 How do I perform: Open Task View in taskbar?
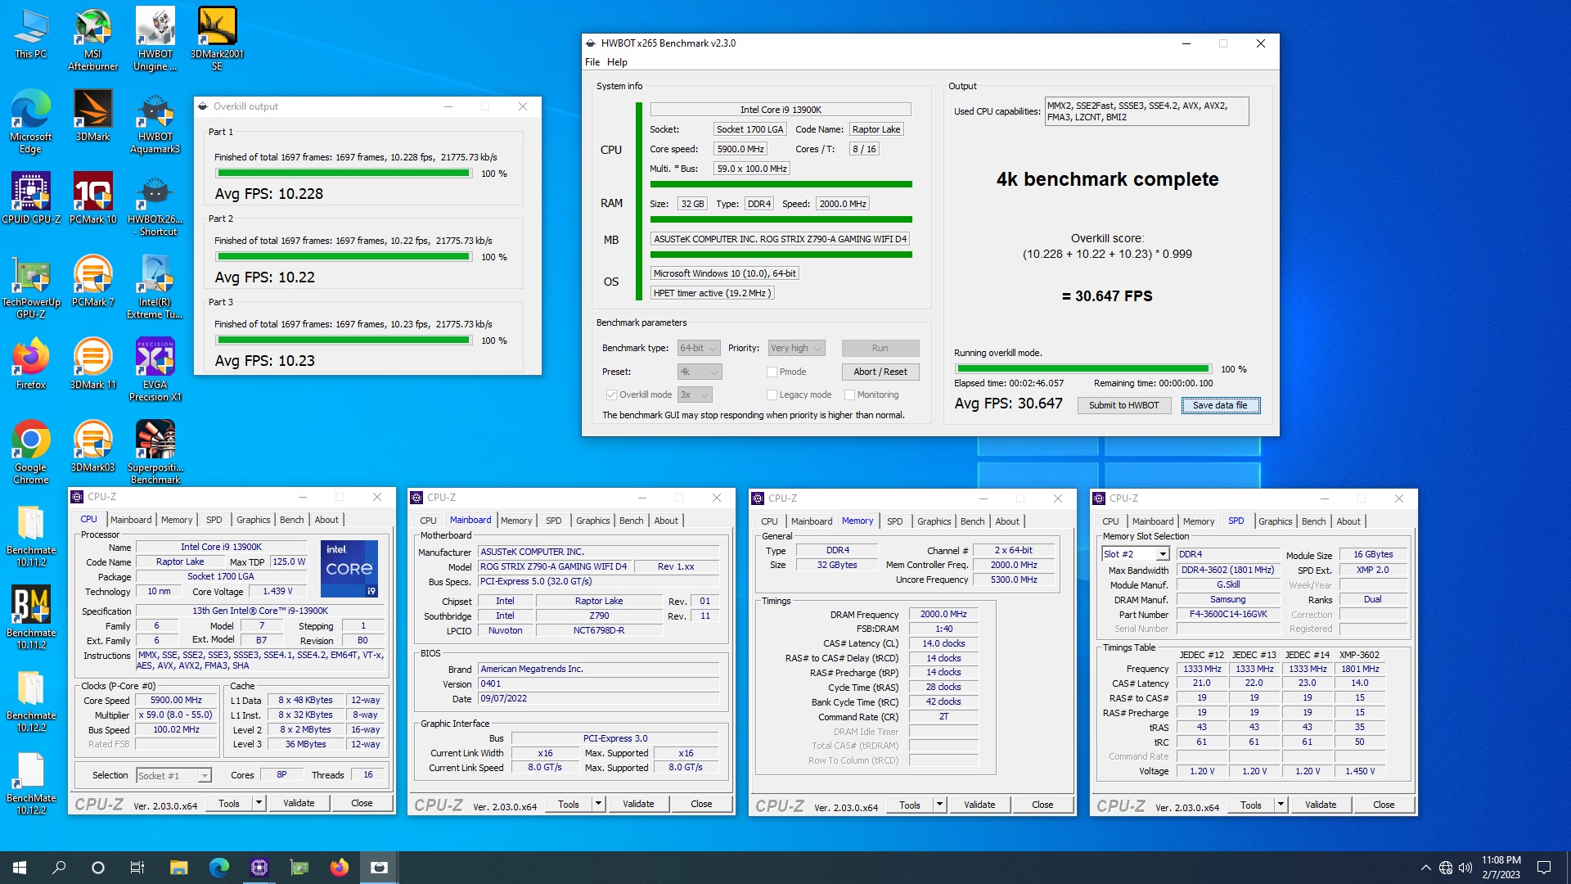tap(137, 868)
